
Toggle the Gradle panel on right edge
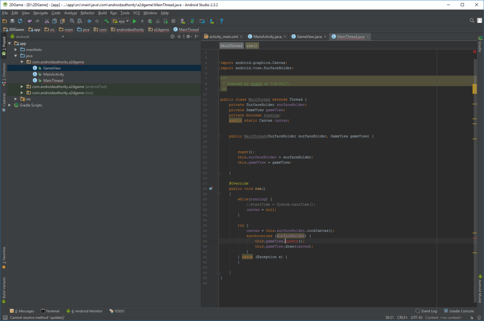coord(480,45)
